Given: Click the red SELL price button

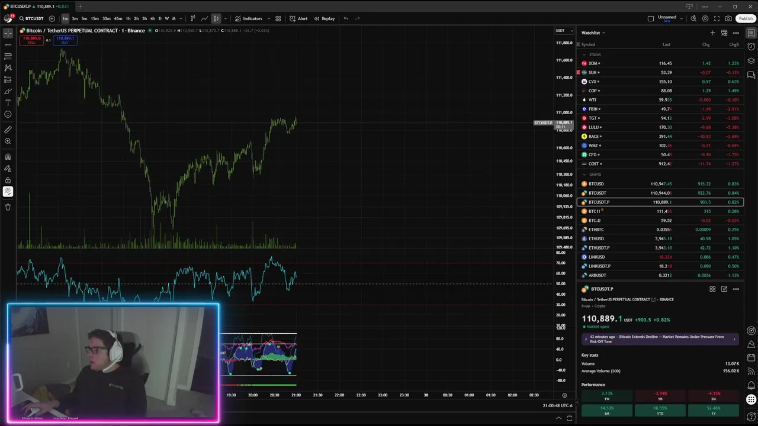Looking at the screenshot, I should coord(31,40).
